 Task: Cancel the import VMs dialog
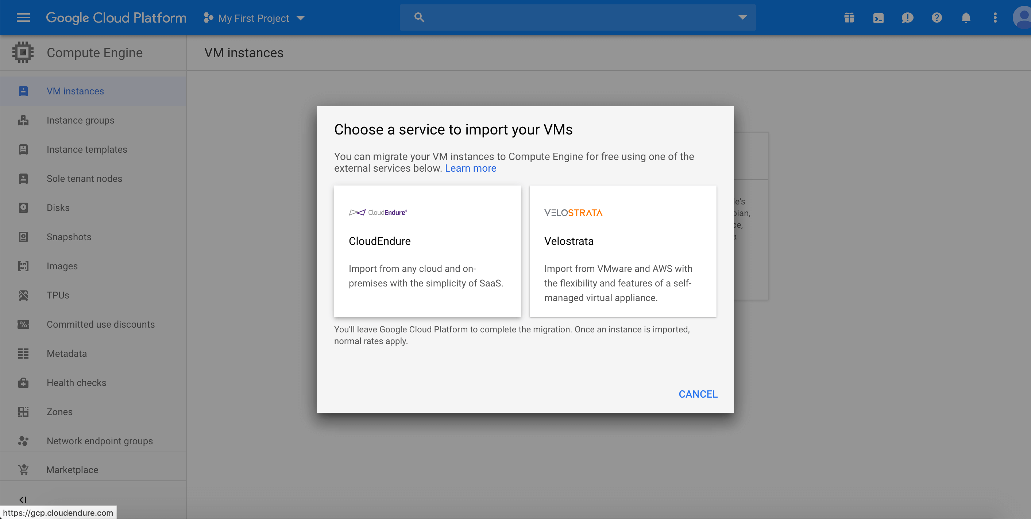(x=698, y=394)
